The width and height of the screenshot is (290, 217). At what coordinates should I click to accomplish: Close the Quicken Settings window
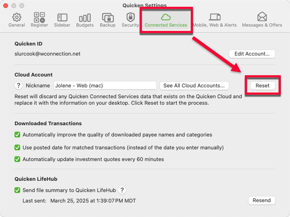tap(6, 6)
